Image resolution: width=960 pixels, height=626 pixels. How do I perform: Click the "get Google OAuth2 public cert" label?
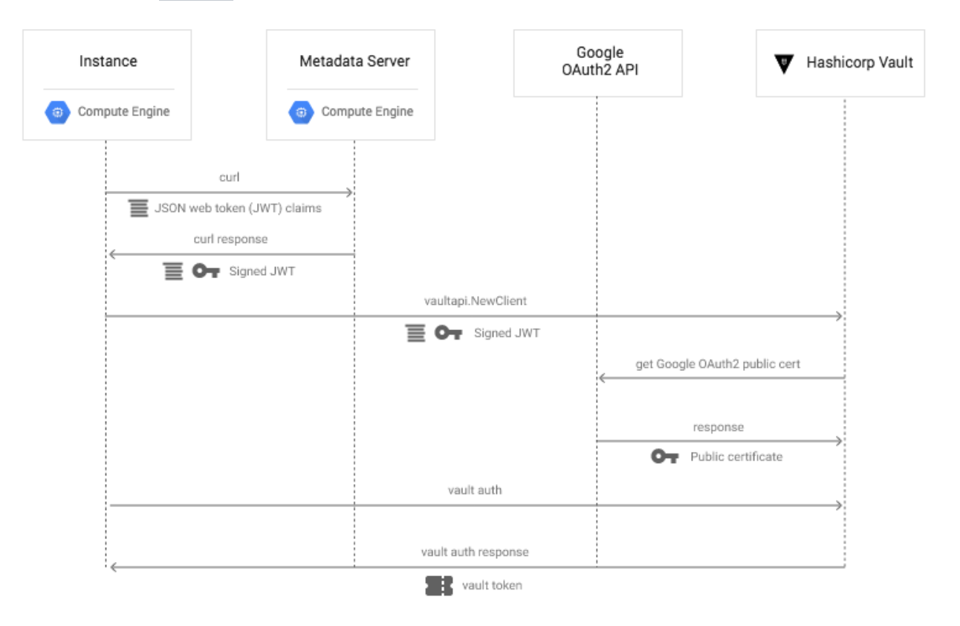[x=718, y=364]
